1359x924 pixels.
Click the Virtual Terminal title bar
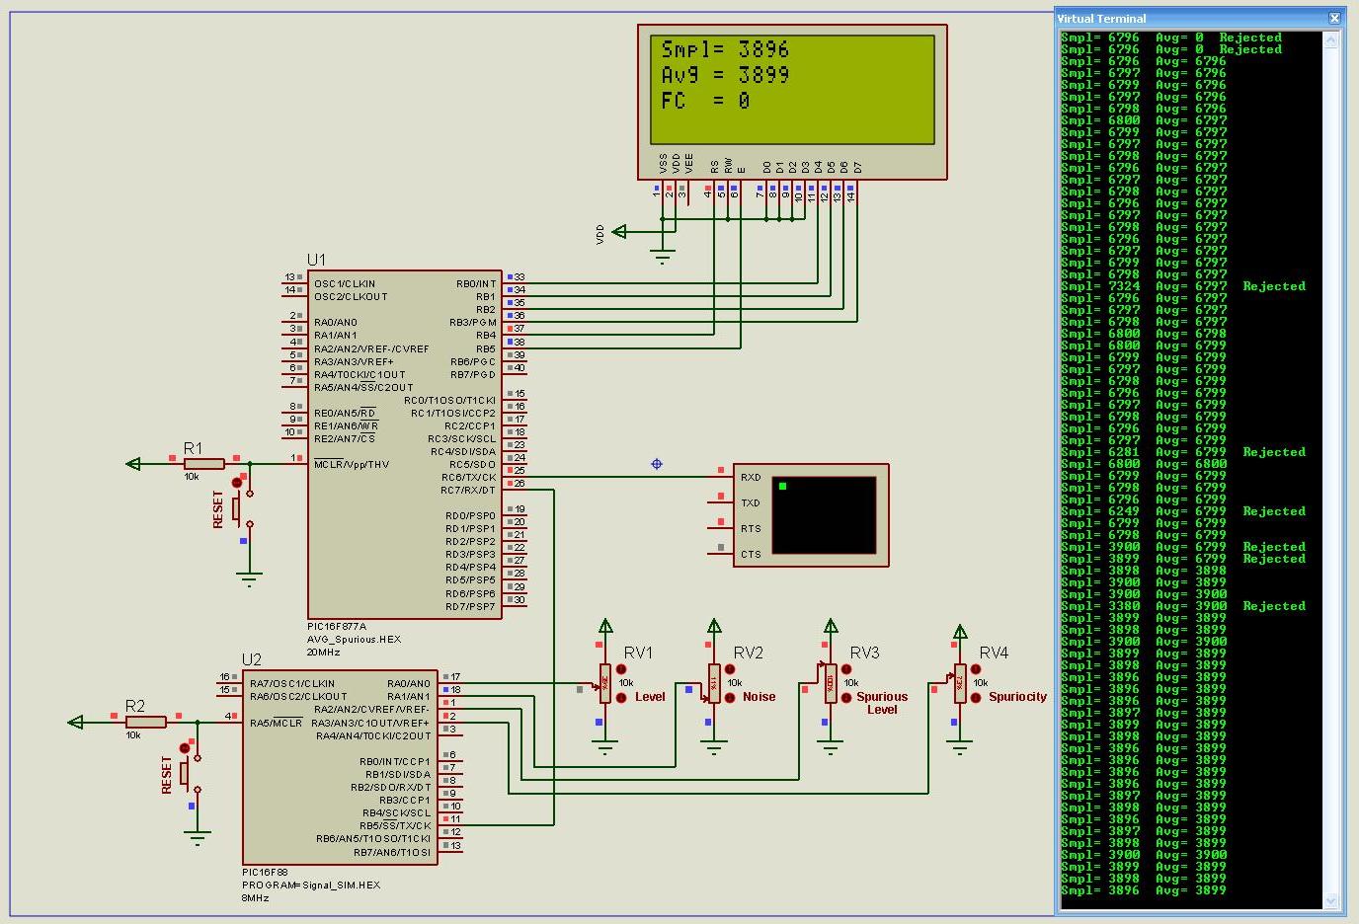pos(1185,18)
